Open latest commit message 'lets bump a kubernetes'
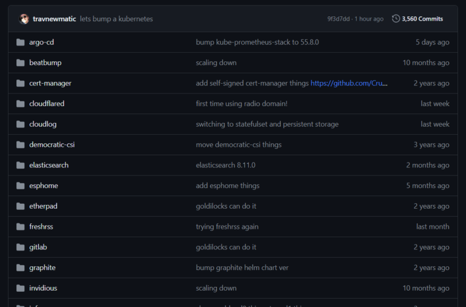 tap(116, 19)
